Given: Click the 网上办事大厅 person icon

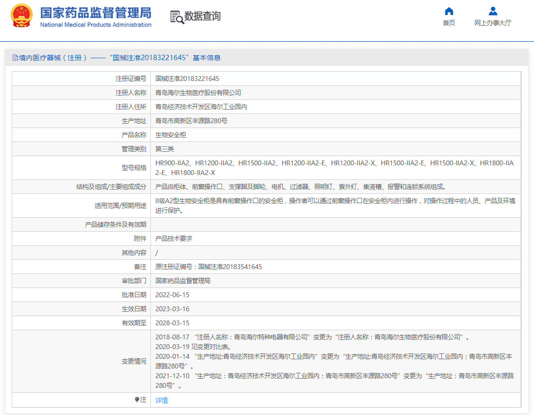Looking at the screenshot, I should [493, 11].
